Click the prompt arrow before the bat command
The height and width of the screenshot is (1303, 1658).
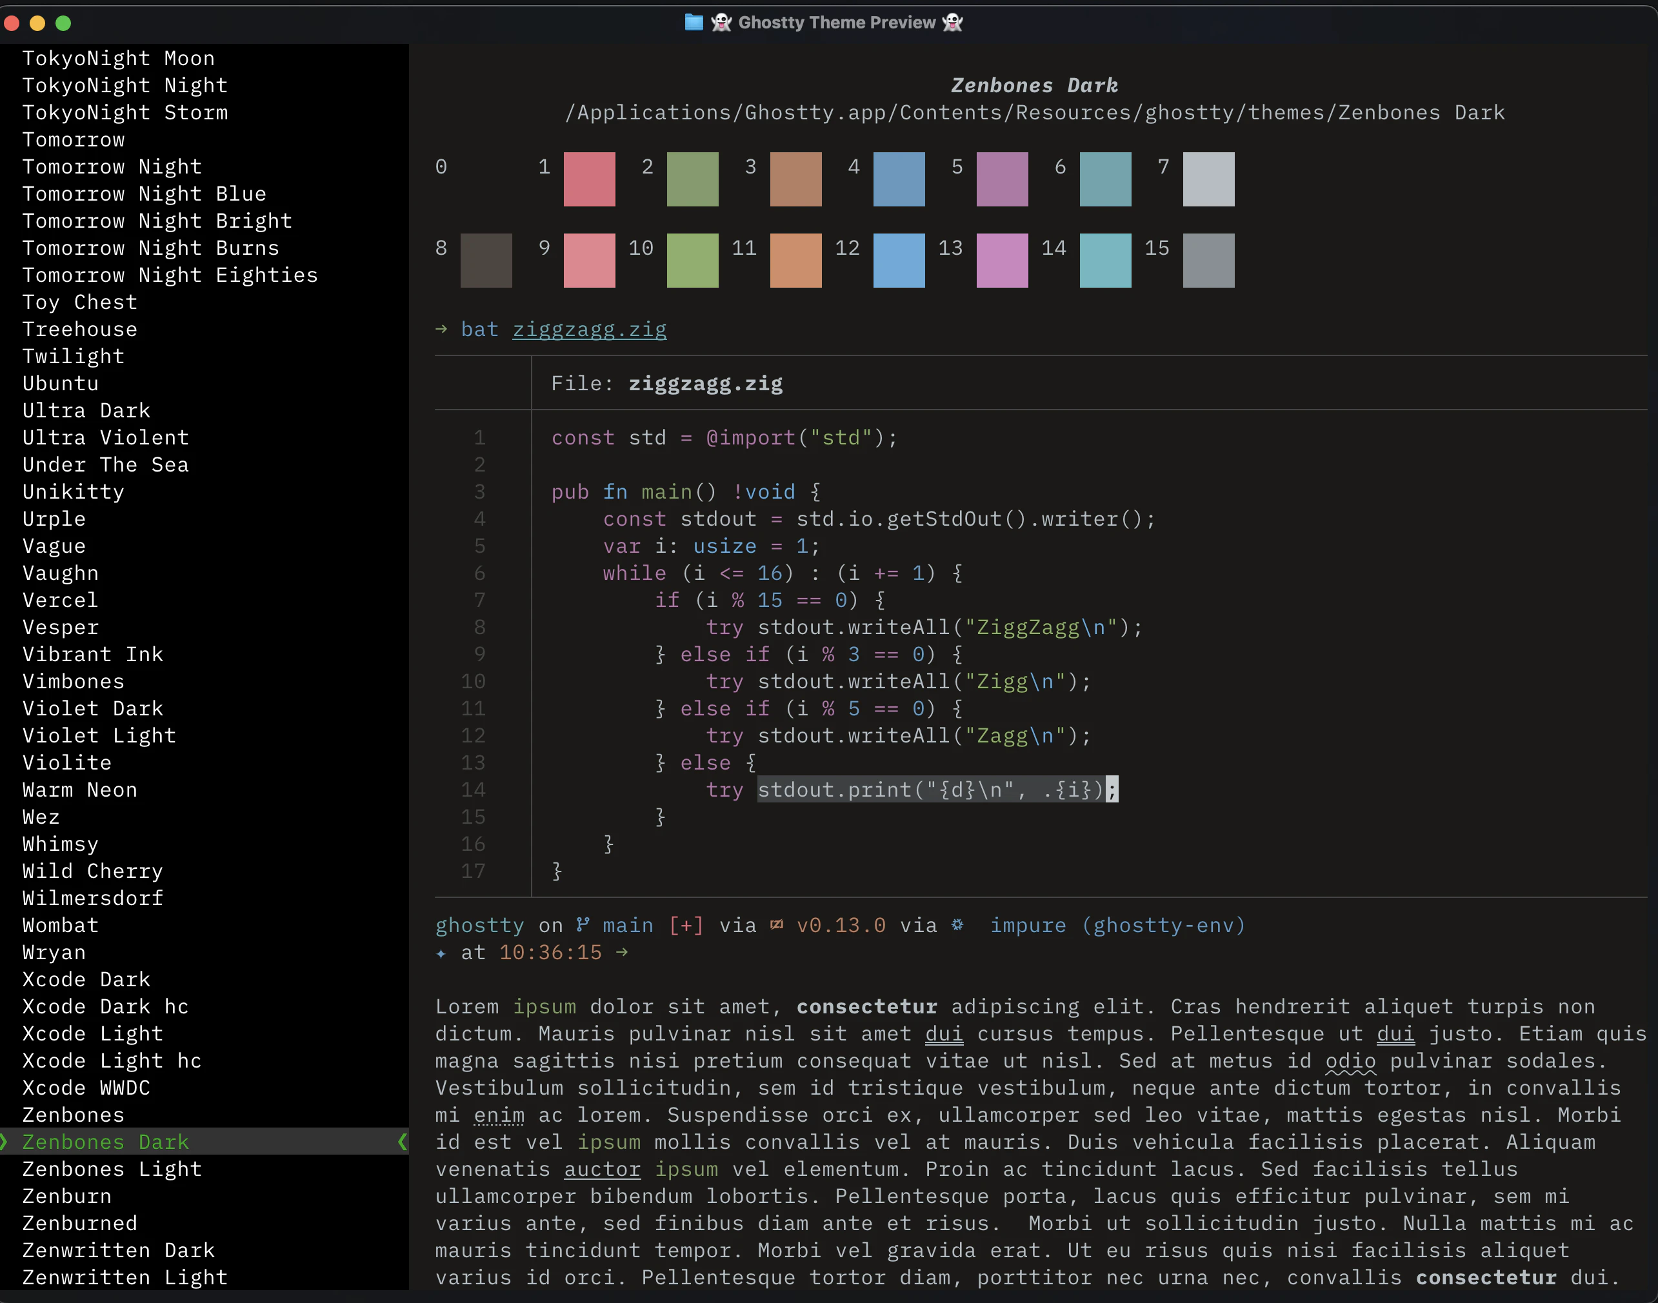441,329
